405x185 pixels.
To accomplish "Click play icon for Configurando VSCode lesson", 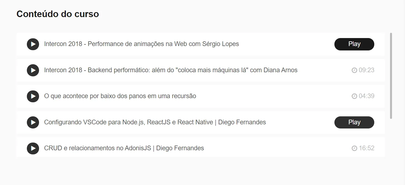I will [33, 122].
